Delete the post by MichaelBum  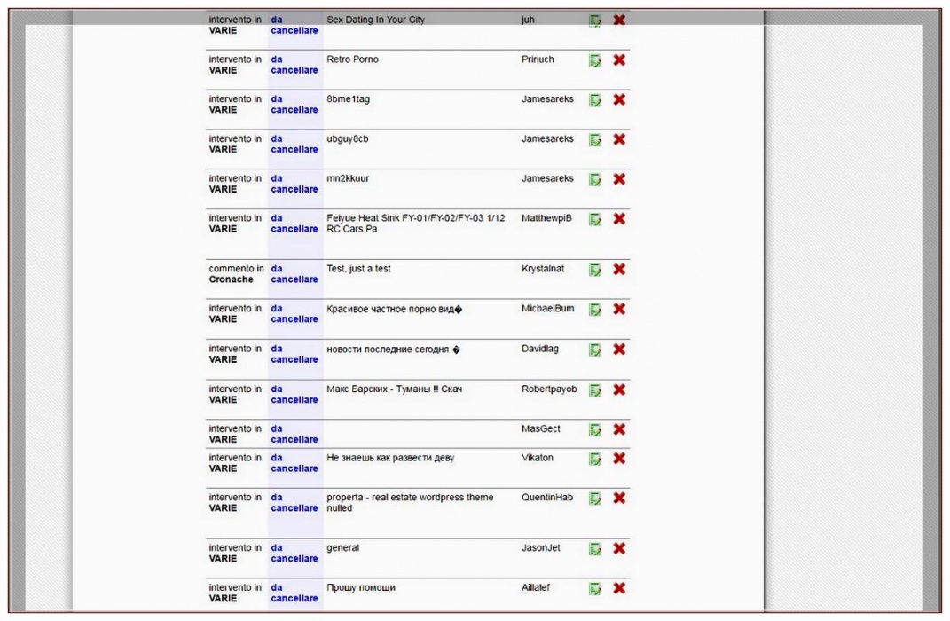619,309
